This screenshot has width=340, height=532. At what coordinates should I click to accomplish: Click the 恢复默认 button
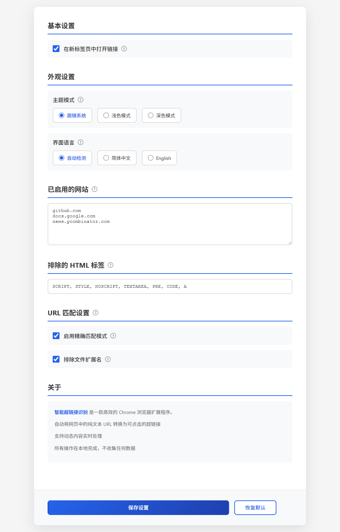click(x=255, y=508)
